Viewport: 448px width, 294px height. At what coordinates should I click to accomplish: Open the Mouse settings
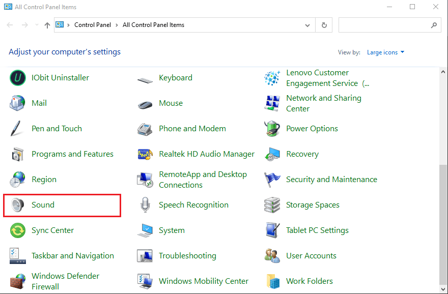pos(171,103)
